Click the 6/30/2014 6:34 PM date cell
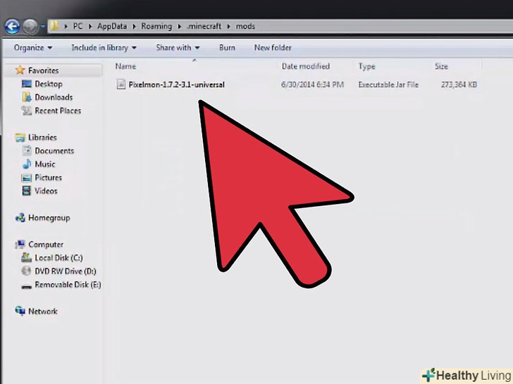Viewport: 513px width, 384px height. pos(312,84)
